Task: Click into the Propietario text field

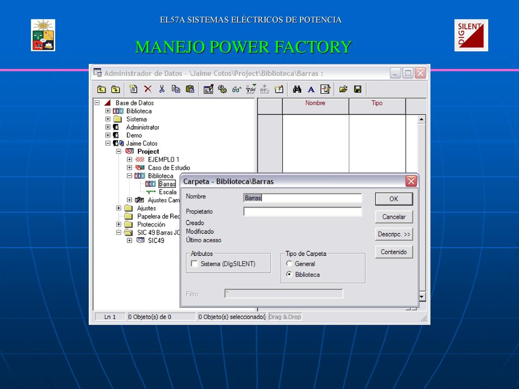Action: (x=303, y=212)
